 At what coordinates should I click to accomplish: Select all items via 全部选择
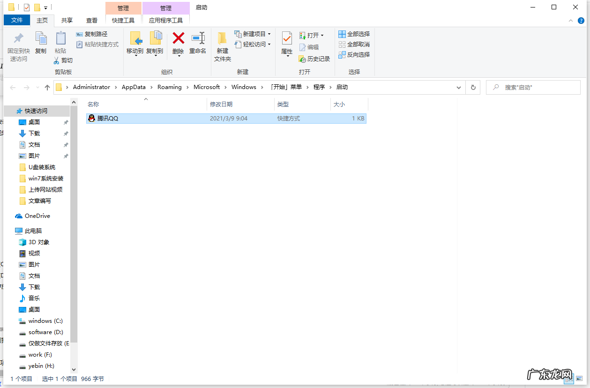(354, 34)
